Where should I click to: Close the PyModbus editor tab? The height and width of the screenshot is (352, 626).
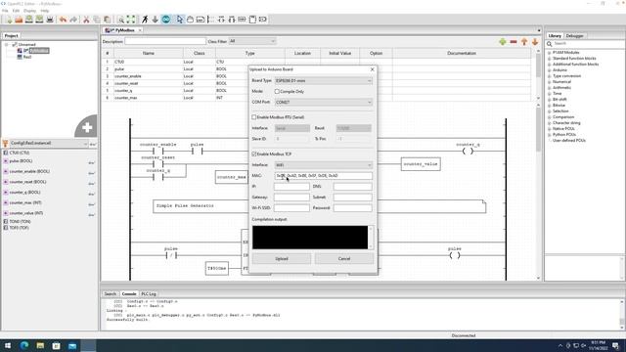140,30
